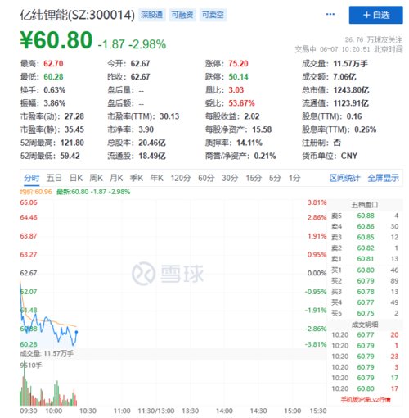
Task: Switch to the 五日 chart tab
Action: click(x=54, y=178)
